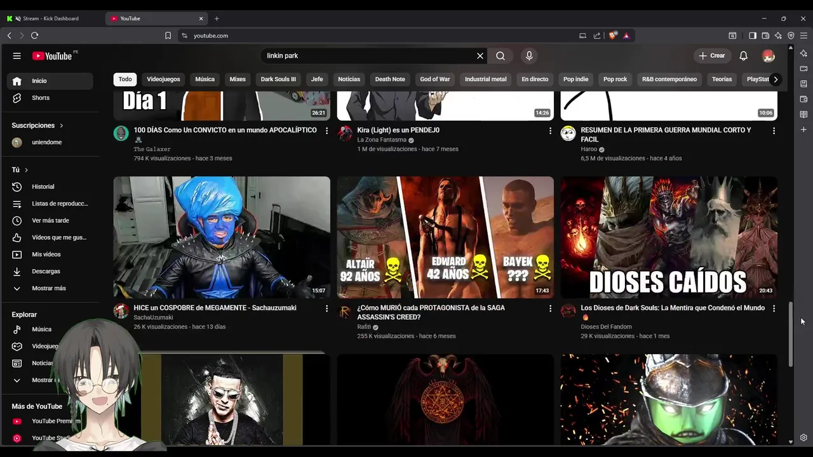This screenshot has height=457, width=813.
Task: Select the Dark Souls III filter chip
Action: 278,79
